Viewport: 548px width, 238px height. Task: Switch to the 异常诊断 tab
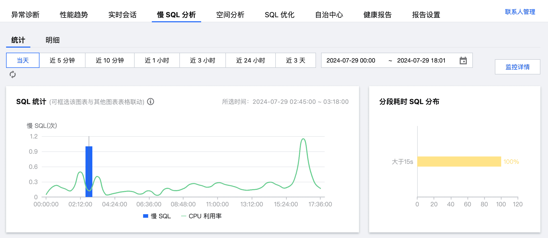[25, 15]
